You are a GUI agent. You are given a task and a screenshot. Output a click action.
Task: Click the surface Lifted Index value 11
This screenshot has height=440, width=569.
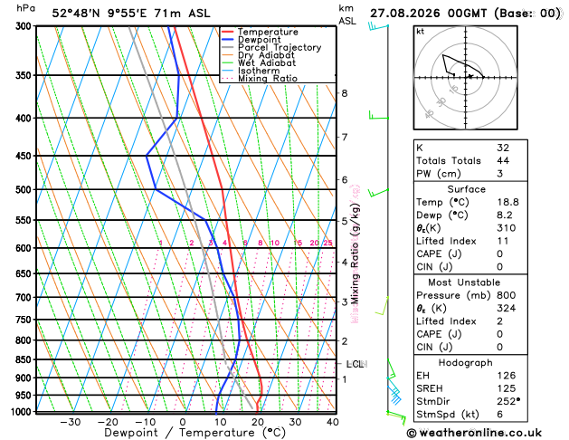point(503,241)
